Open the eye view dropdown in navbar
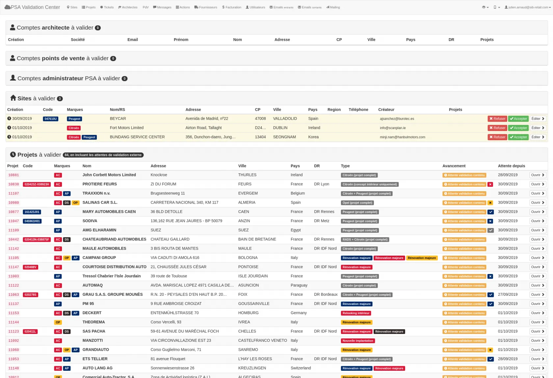 point(485,7)
